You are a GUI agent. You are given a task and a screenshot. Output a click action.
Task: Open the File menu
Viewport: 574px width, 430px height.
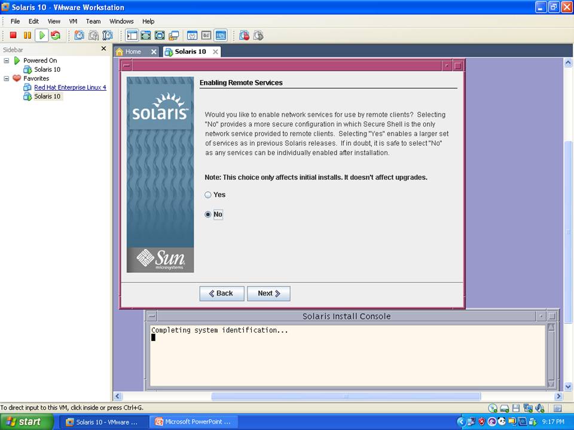(x=15, y=21)
